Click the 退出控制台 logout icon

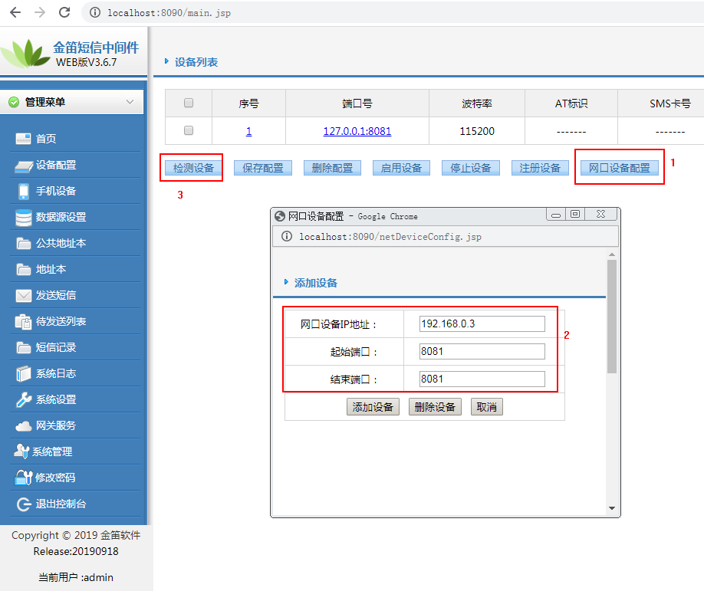[24, 504]
